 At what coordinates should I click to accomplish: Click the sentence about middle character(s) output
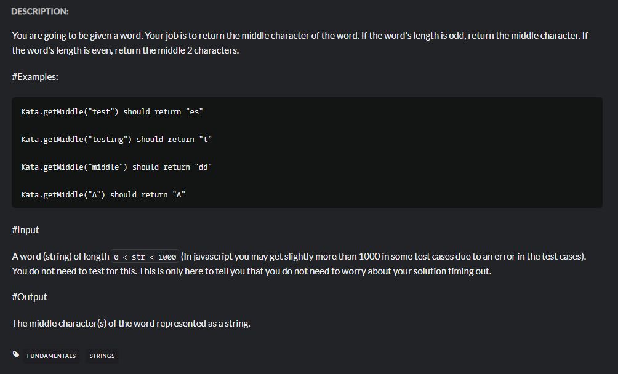coord(131,324)
